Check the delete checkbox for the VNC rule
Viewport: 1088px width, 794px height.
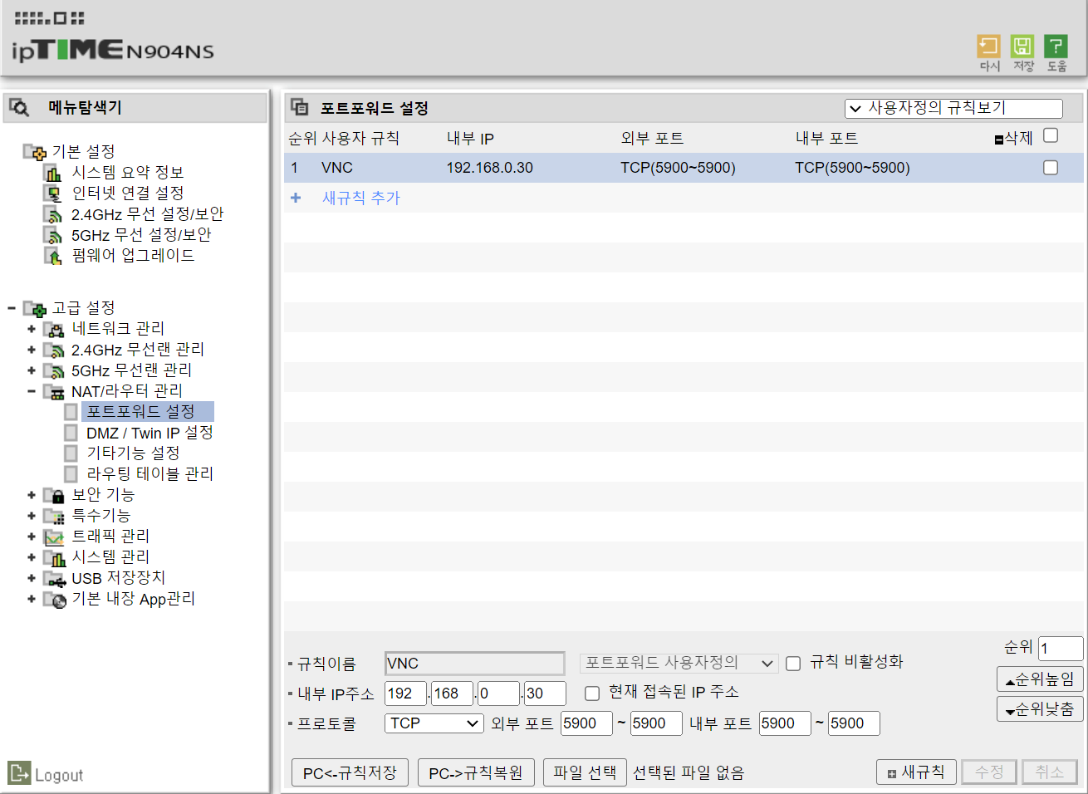pyautogui.click(x=1051, y=167)
